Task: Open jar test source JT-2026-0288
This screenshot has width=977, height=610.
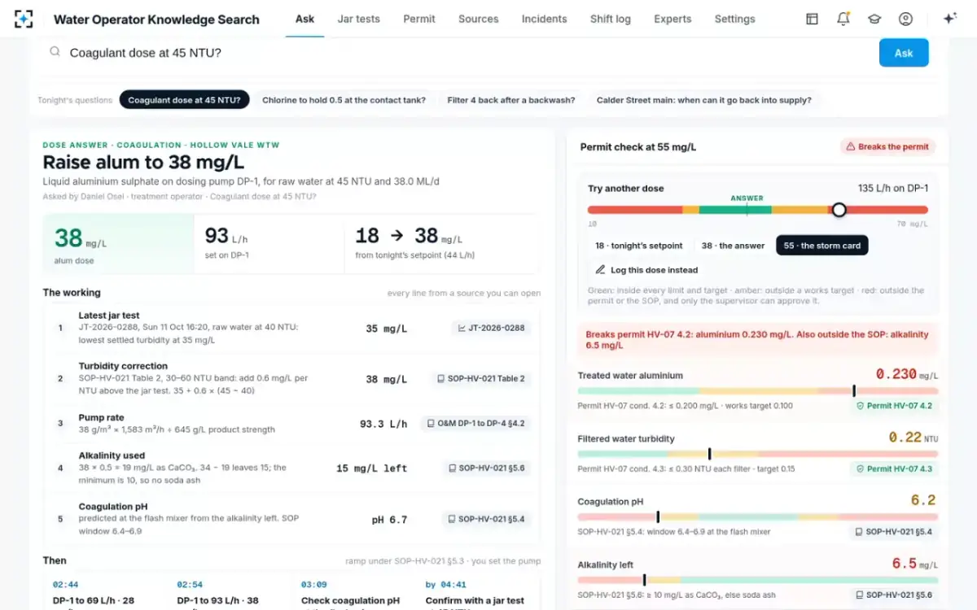Action: pyautogui.click(x=491, y=329)
